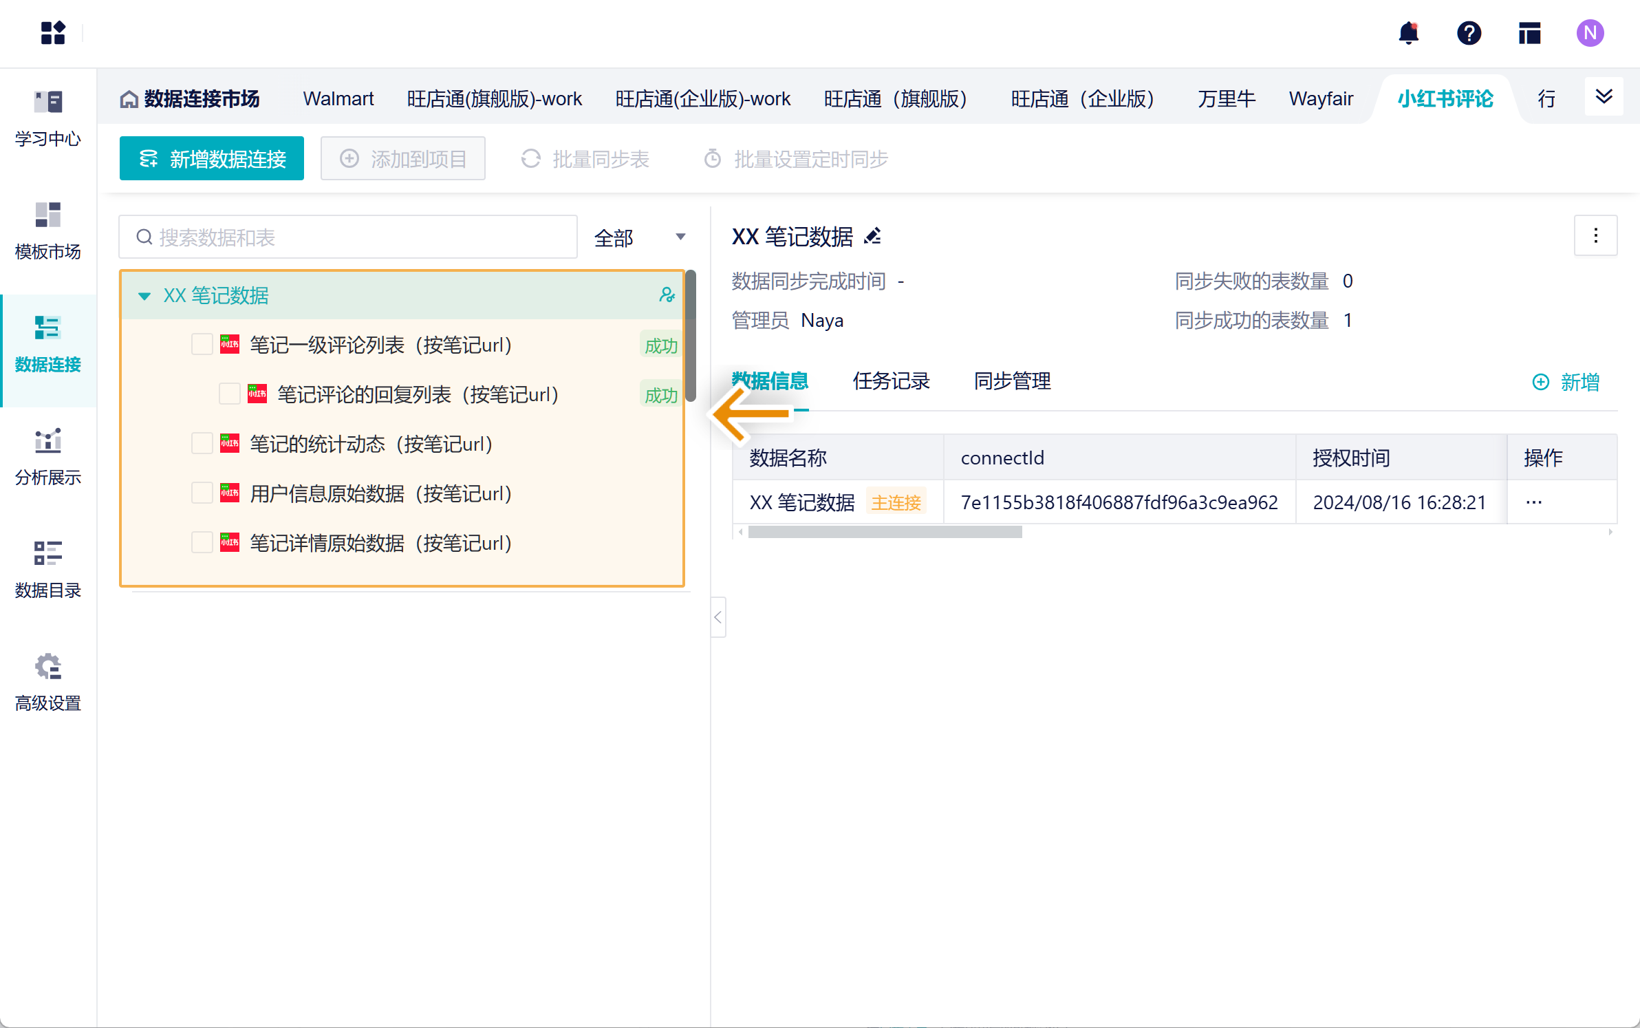Click the table's horizontal scrollbar
The image size is (1640, 1028).
tap(885, 532)
